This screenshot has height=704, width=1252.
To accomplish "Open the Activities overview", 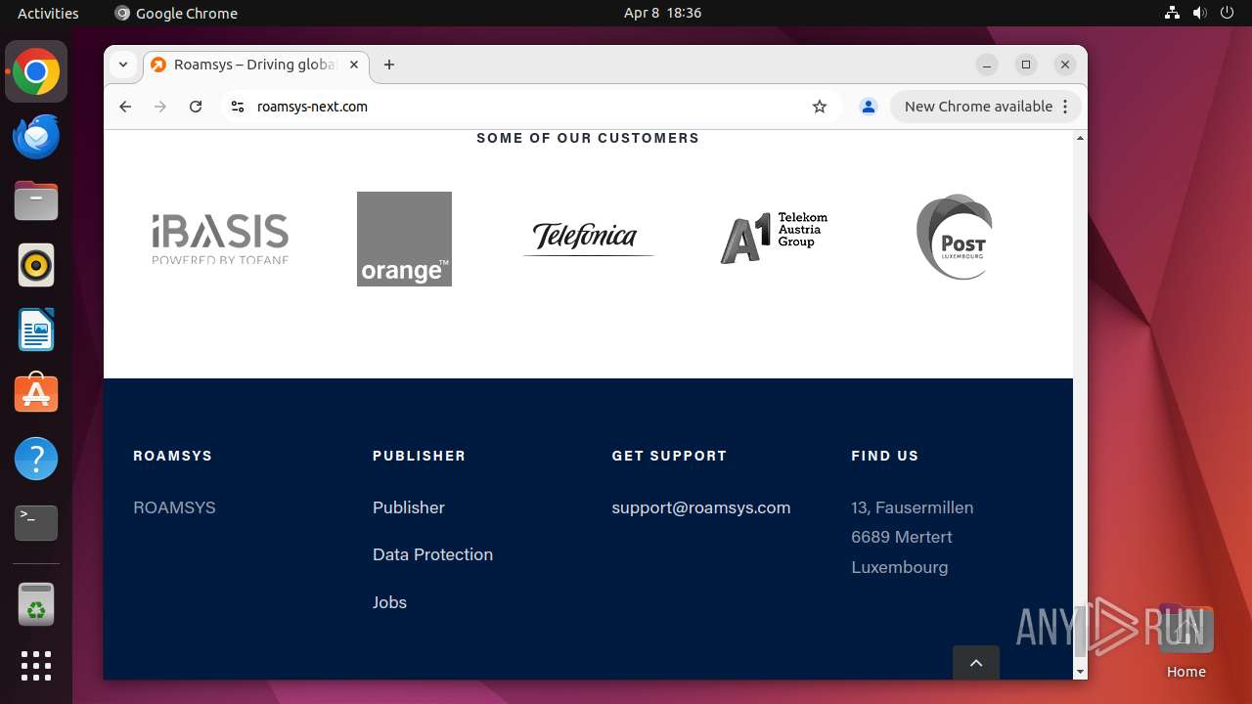I will pos(48,13).
